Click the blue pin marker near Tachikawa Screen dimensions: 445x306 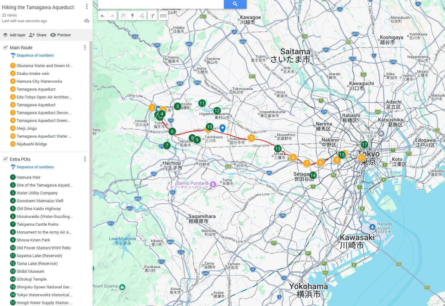coord(222,128)
